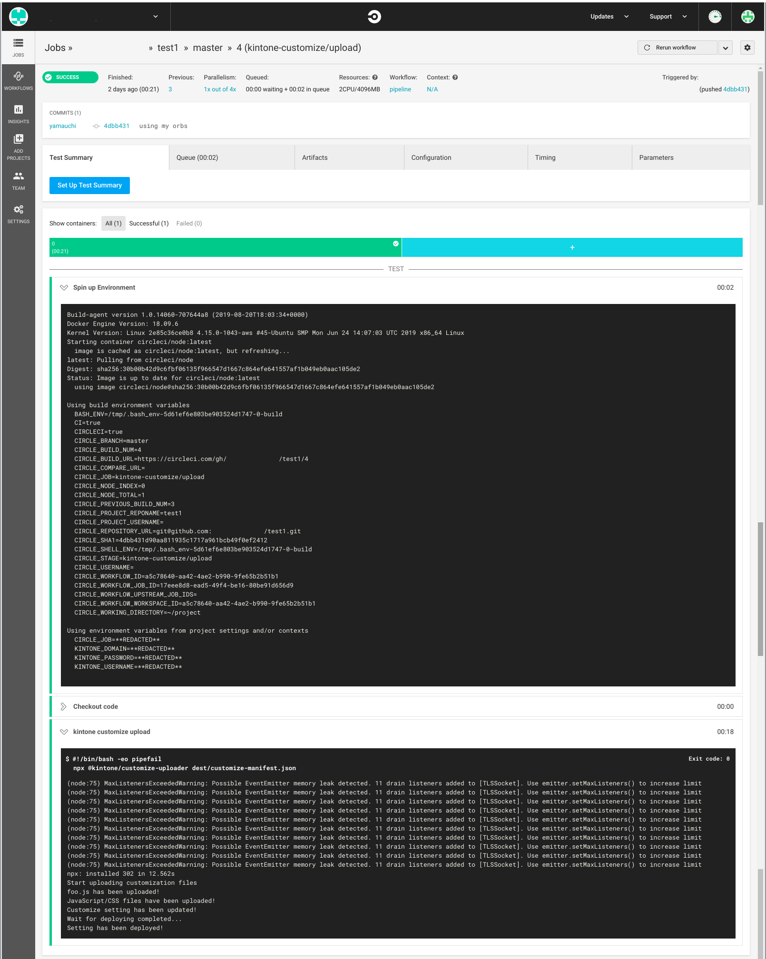Click the 'using my orbs' commit message
766x959 pixels.
163,126
